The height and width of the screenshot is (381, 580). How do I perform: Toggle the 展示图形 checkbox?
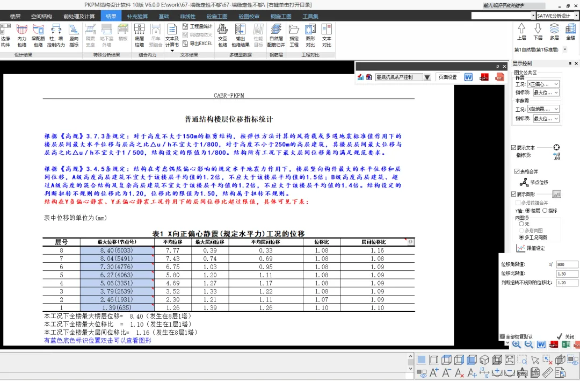coord(513,194)
